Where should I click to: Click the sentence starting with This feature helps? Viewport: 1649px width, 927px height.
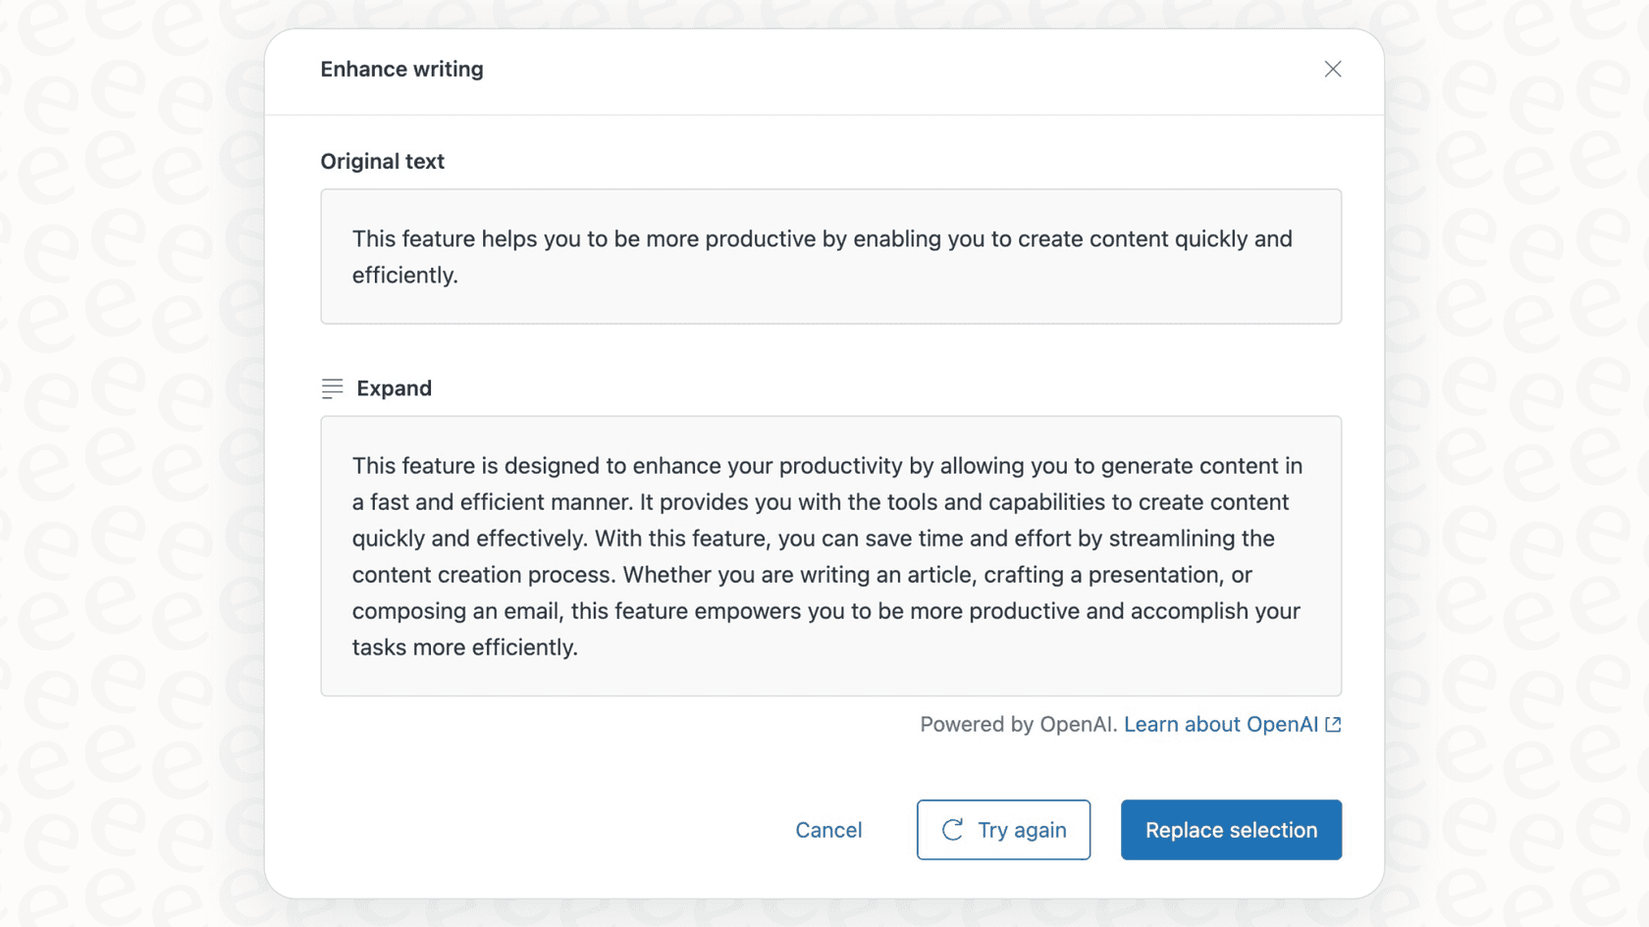(822, 238)
